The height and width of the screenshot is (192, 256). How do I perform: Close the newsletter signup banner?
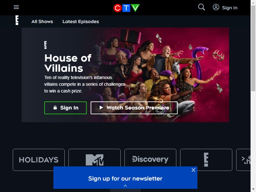pos(194,170)
